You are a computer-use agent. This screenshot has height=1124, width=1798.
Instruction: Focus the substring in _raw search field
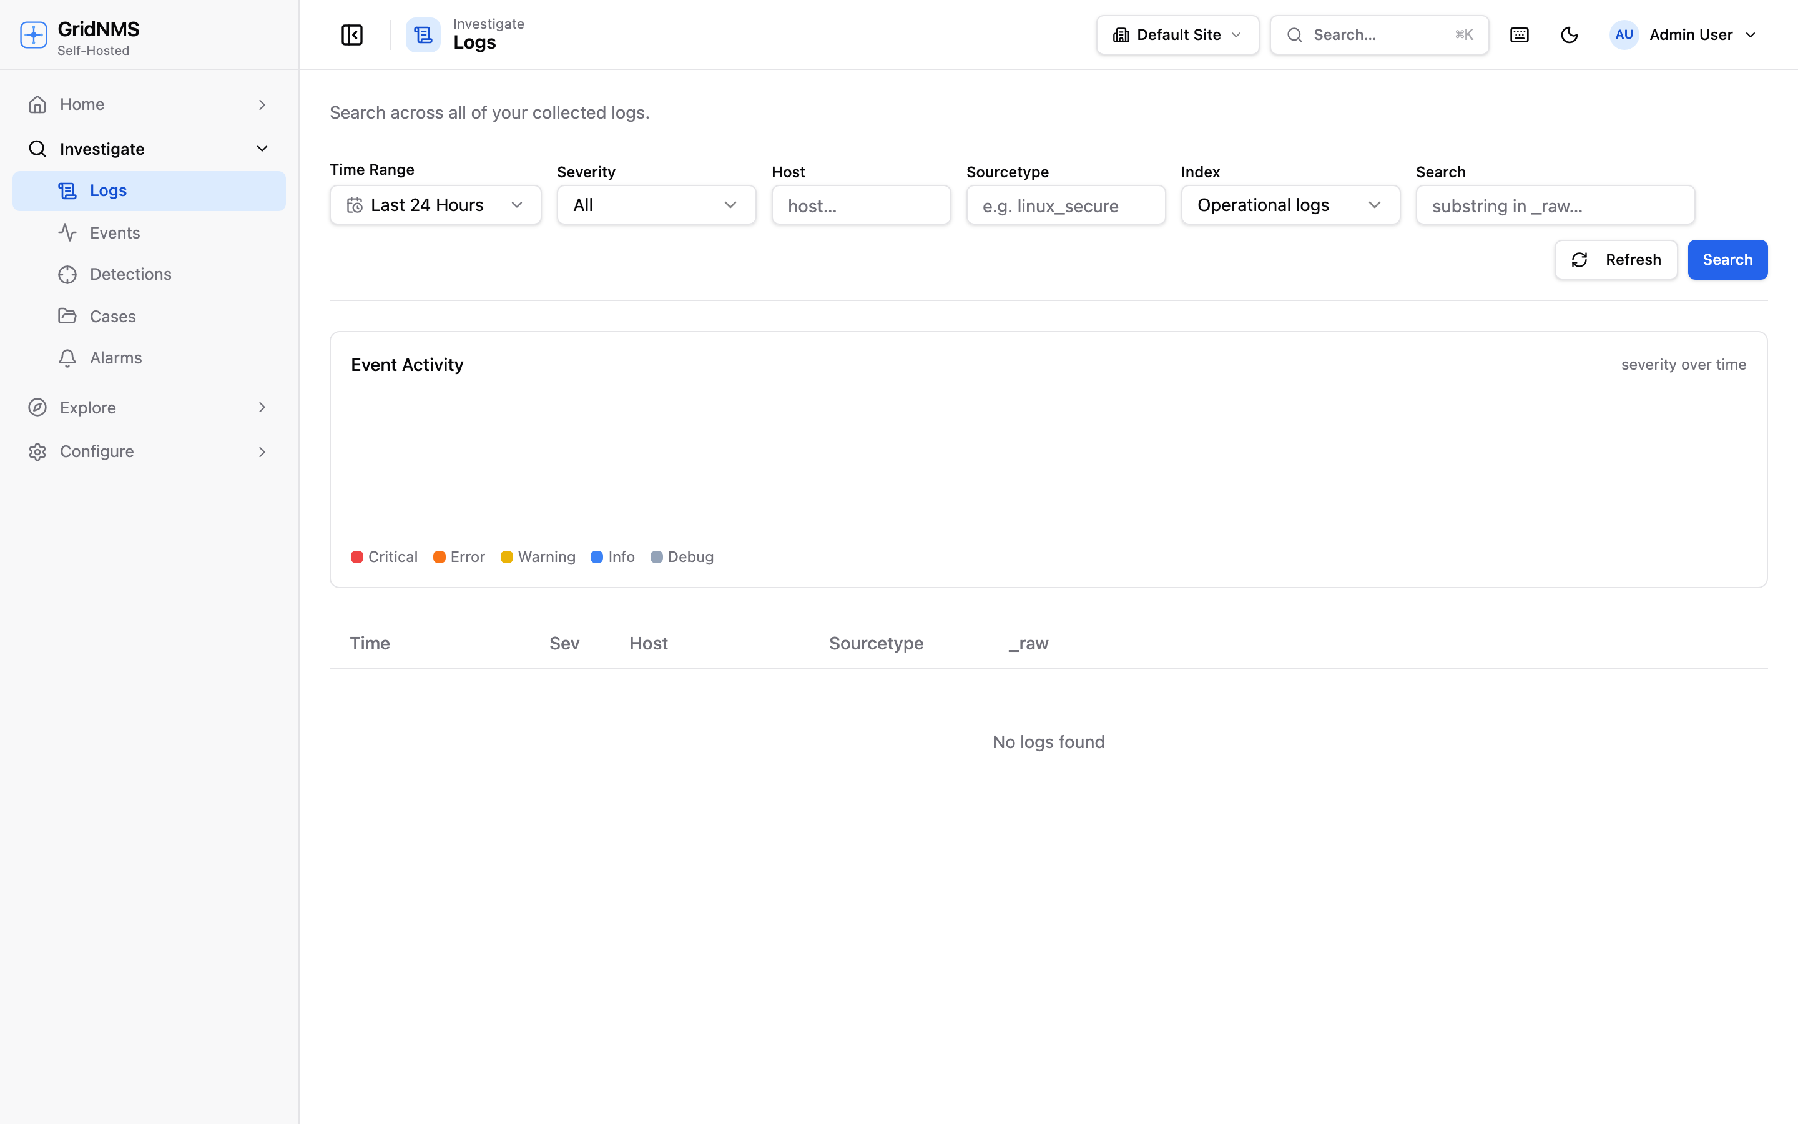coord(1555,205)
